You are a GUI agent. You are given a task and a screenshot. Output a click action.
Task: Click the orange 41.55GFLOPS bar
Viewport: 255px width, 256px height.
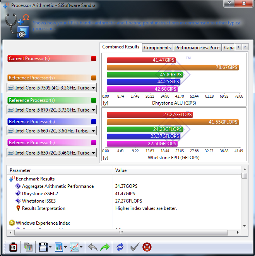pos(173,122)
